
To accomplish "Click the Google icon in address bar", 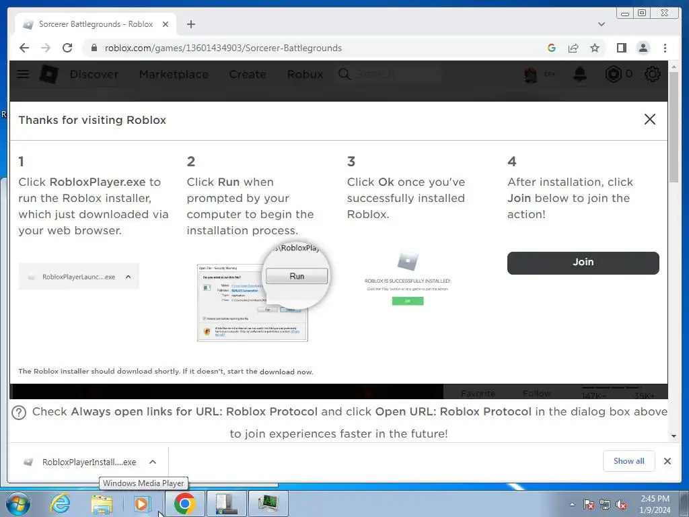I will [x=552, y=48].
